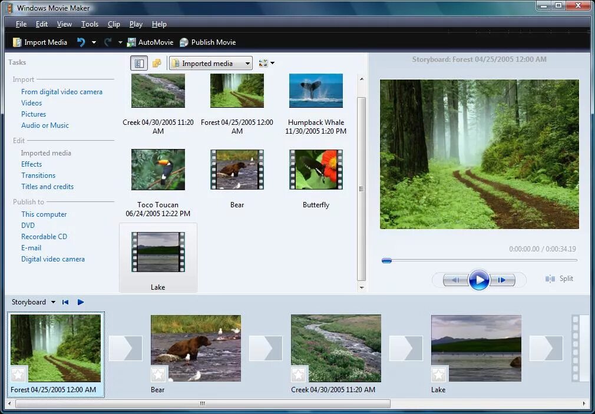This screenshot has width=595, height=414.
Task: Launch AutoMovie from the toolbar
Action: (x=150, y=42)
